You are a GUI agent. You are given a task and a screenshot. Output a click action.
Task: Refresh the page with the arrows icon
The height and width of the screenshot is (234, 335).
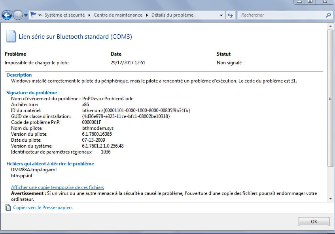[230, 15]
